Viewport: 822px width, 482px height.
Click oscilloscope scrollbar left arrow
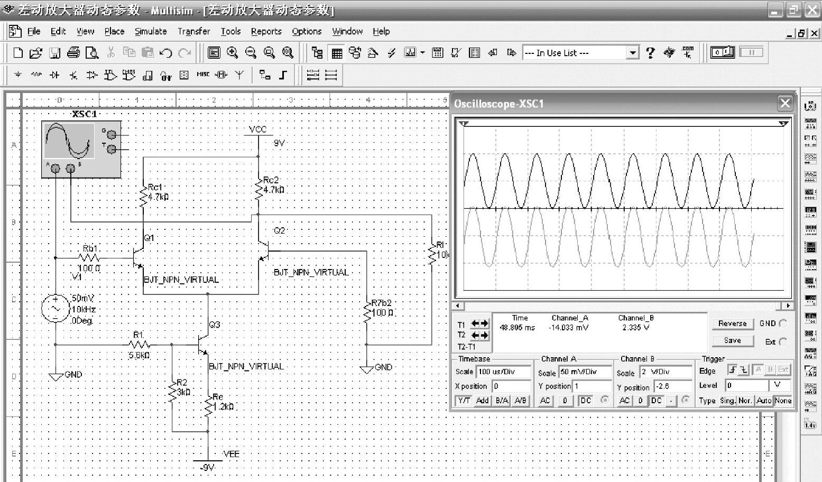(458, 305)
